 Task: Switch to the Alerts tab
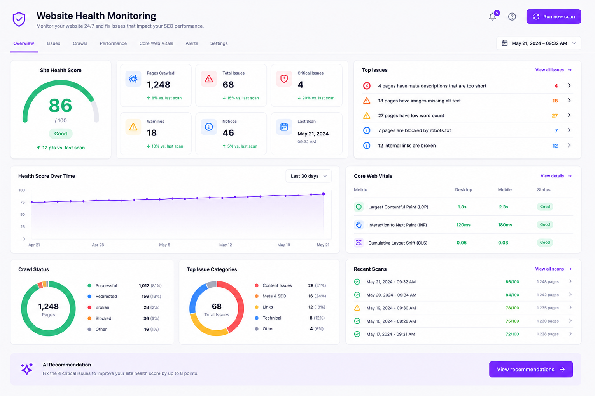click(192, 43)
